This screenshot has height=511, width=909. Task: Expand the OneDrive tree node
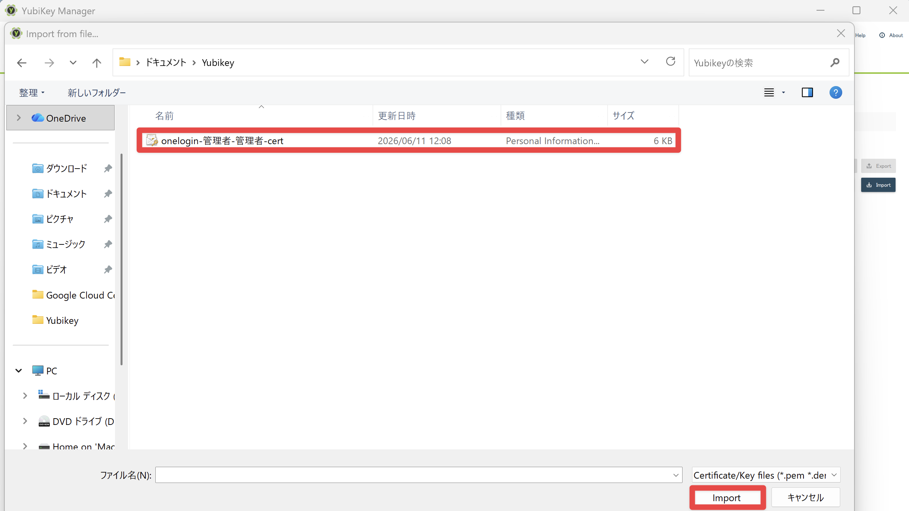(19, 118)
